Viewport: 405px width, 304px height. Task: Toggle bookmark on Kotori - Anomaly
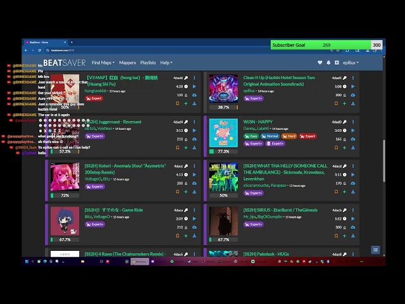tap(177, 192)
